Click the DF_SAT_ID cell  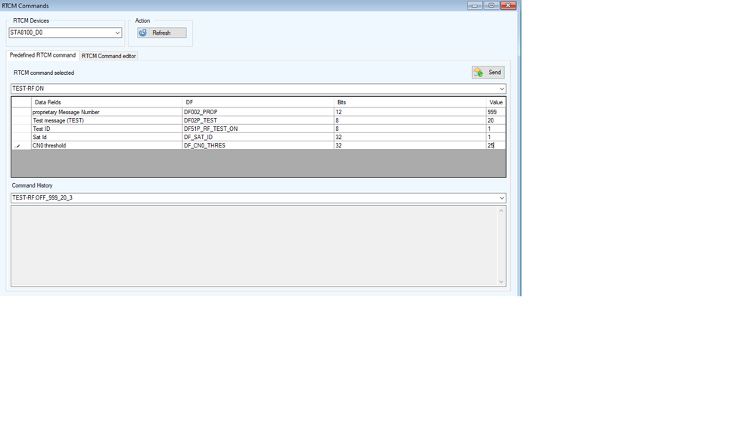coord(258,138)
